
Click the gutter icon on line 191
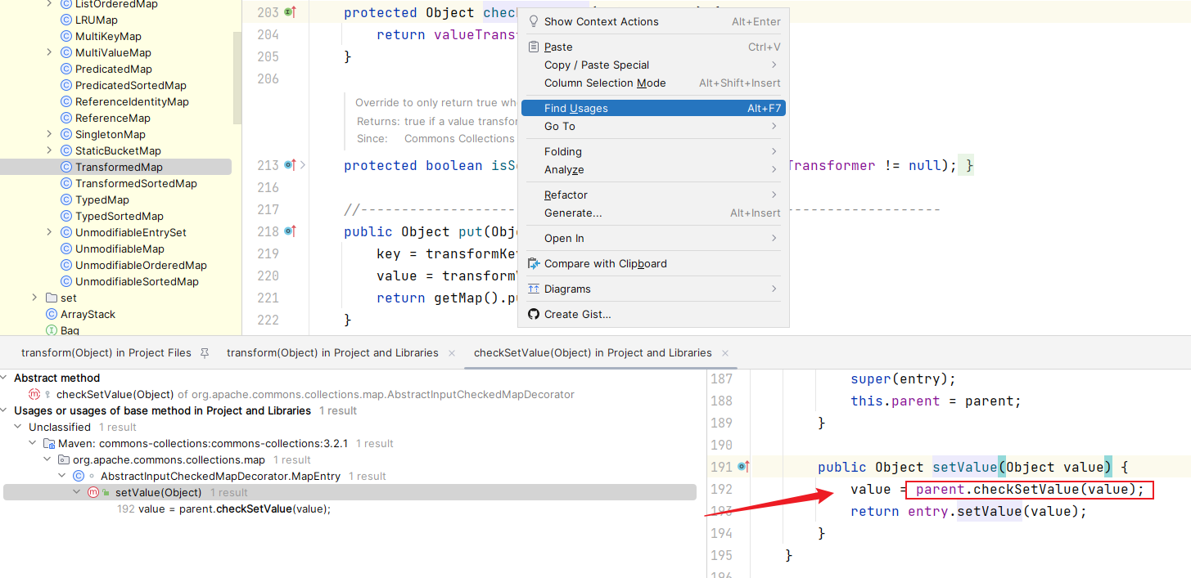pos(743,467)
